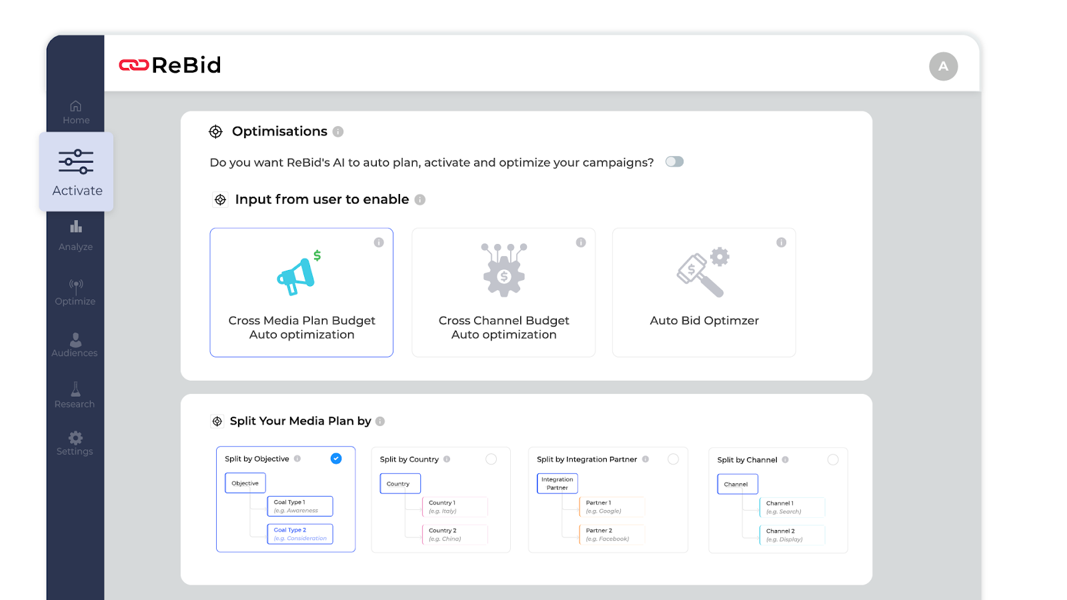Select Split by Country radio button
Viewport: 1067px width, 600px height.
[491, 459]
